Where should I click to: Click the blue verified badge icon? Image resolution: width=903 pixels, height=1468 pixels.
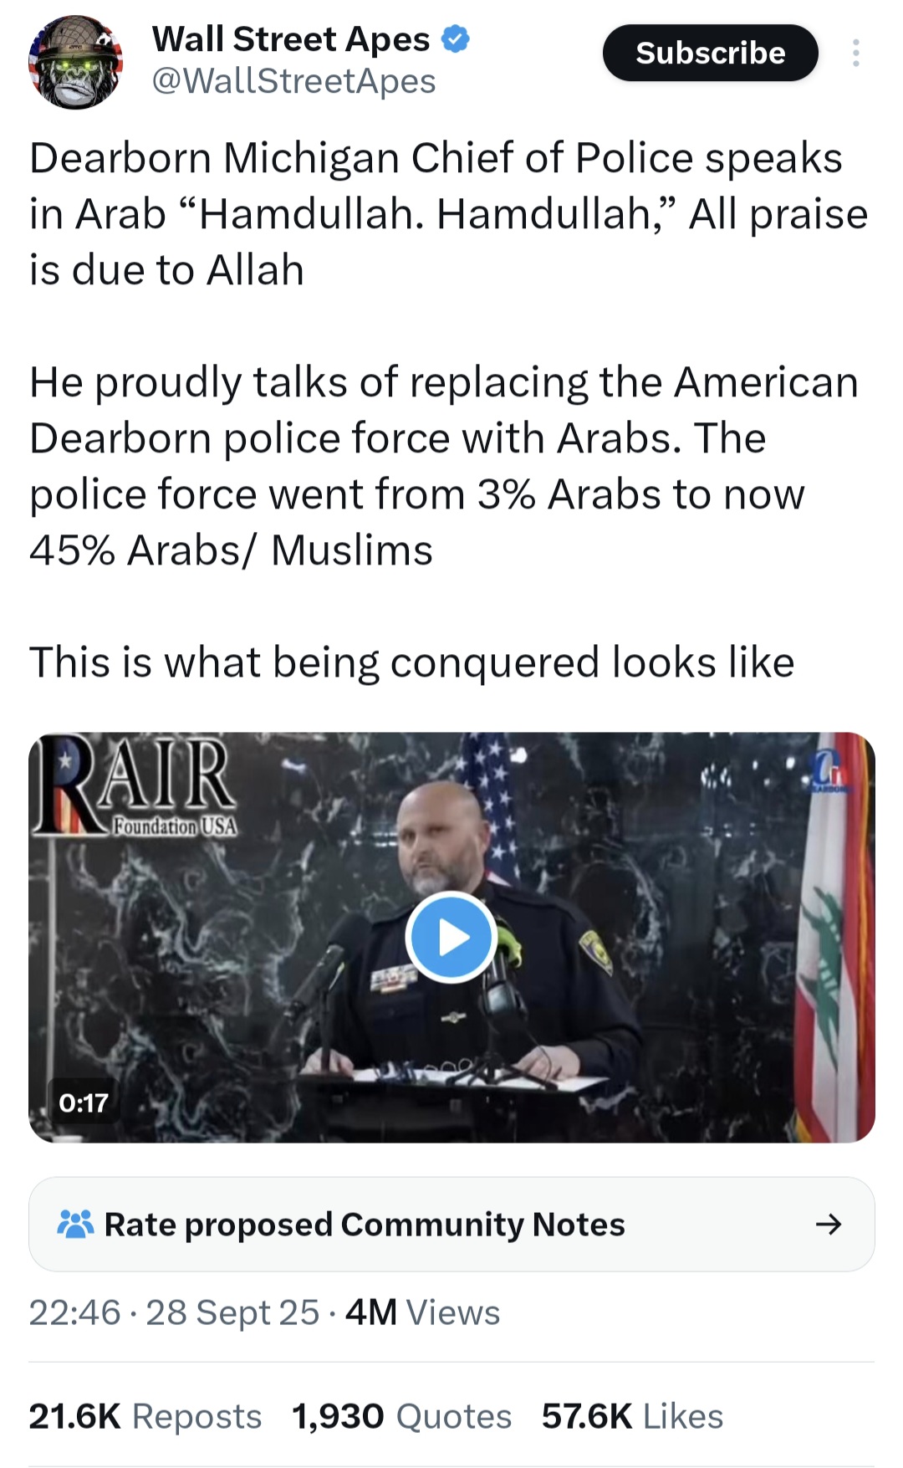[x=456, y=39]
